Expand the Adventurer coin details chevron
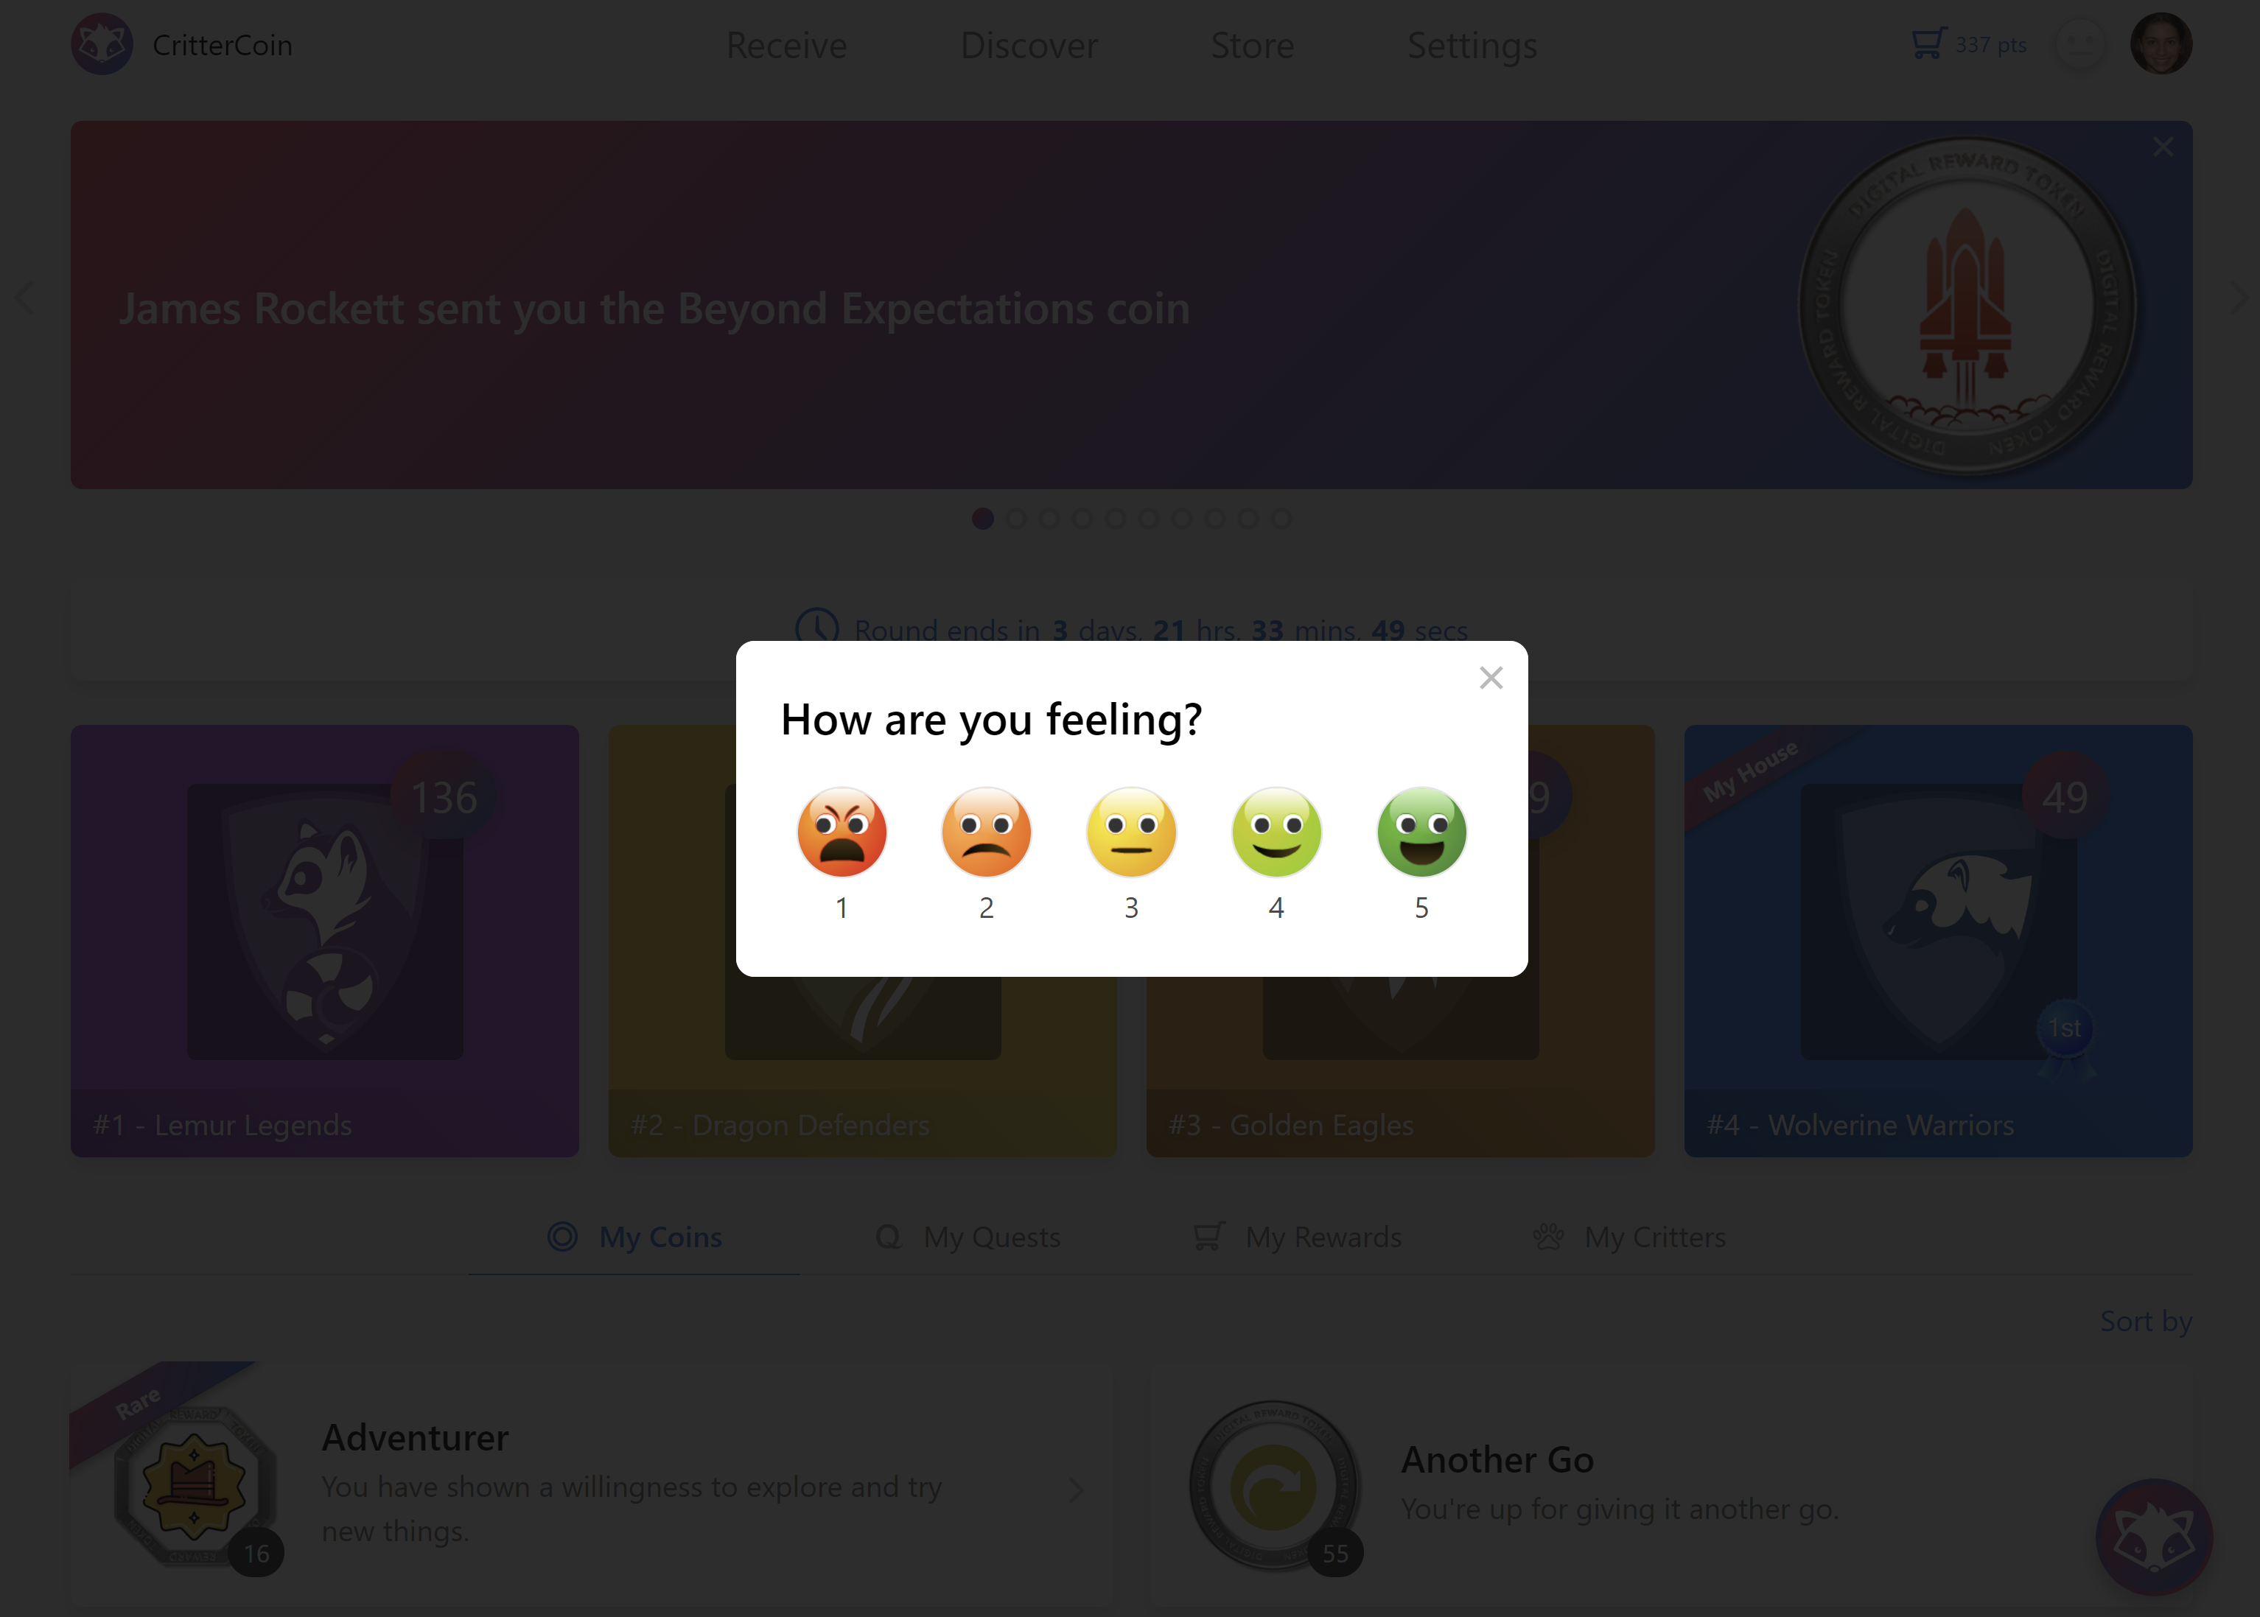Image resolution: width=2260 pixels, height=1617 pixels. [x=1076, y=1490]
